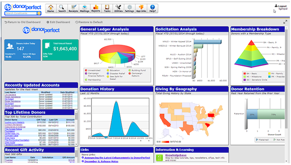The height and width of the screenshot is (165, 291).
Task: Click the Total Amount Raised tile
Action: point(60,50)
